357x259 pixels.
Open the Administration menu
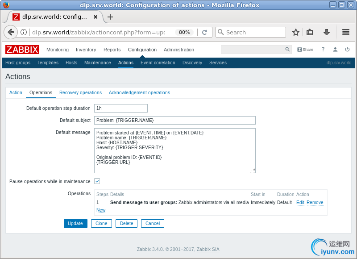(x=179, y=50)
